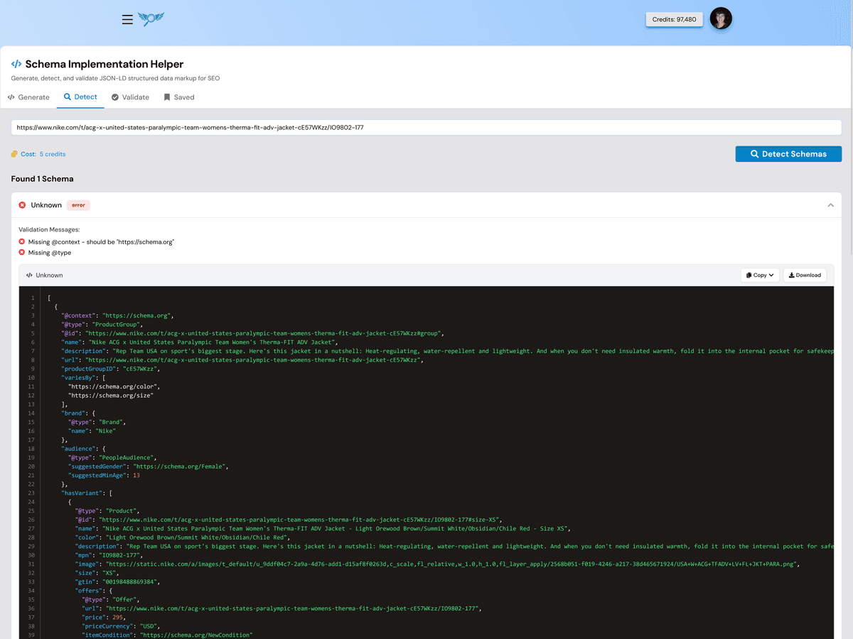This screenshot has width=853, height=639.
Task: Click the error icon on Missing @context message
Action: click(21, 241)
